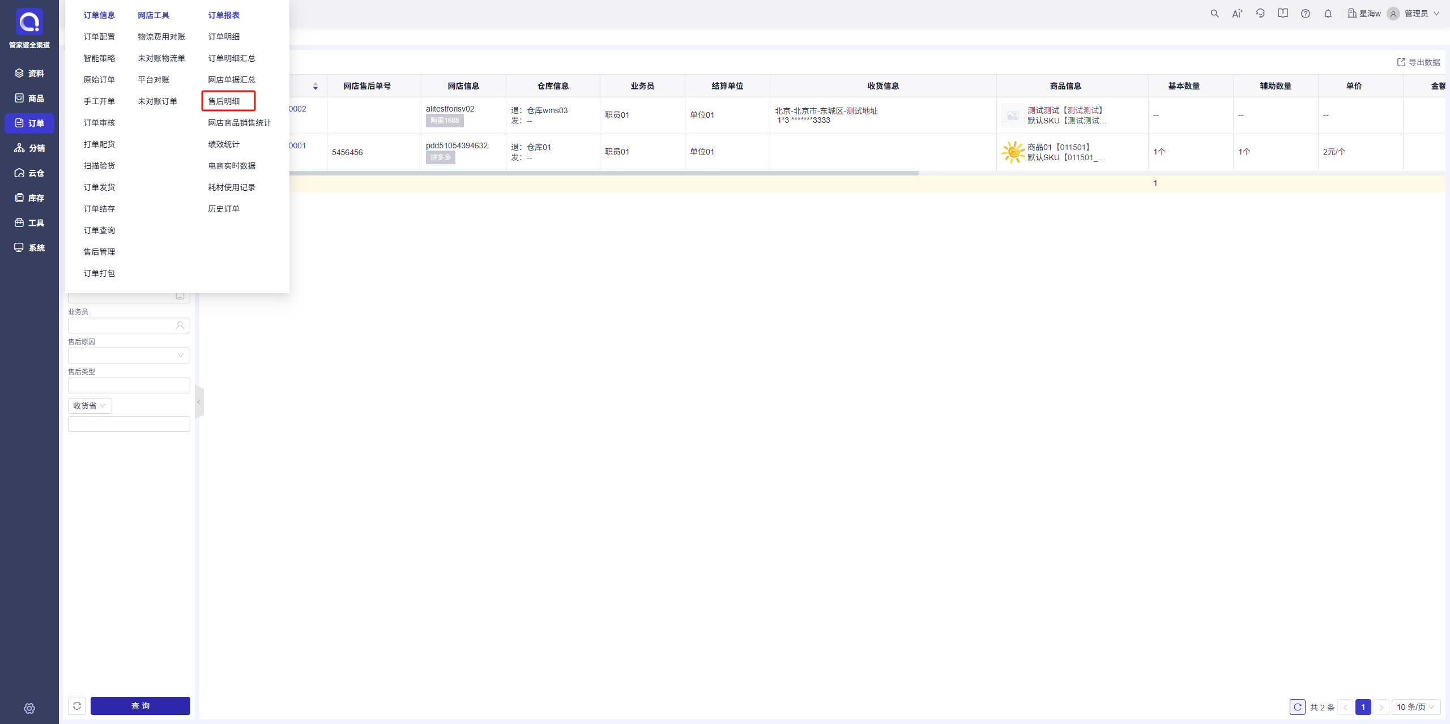Open the 库存 sidebar module

pyautogui.click(x=29, y=198)
